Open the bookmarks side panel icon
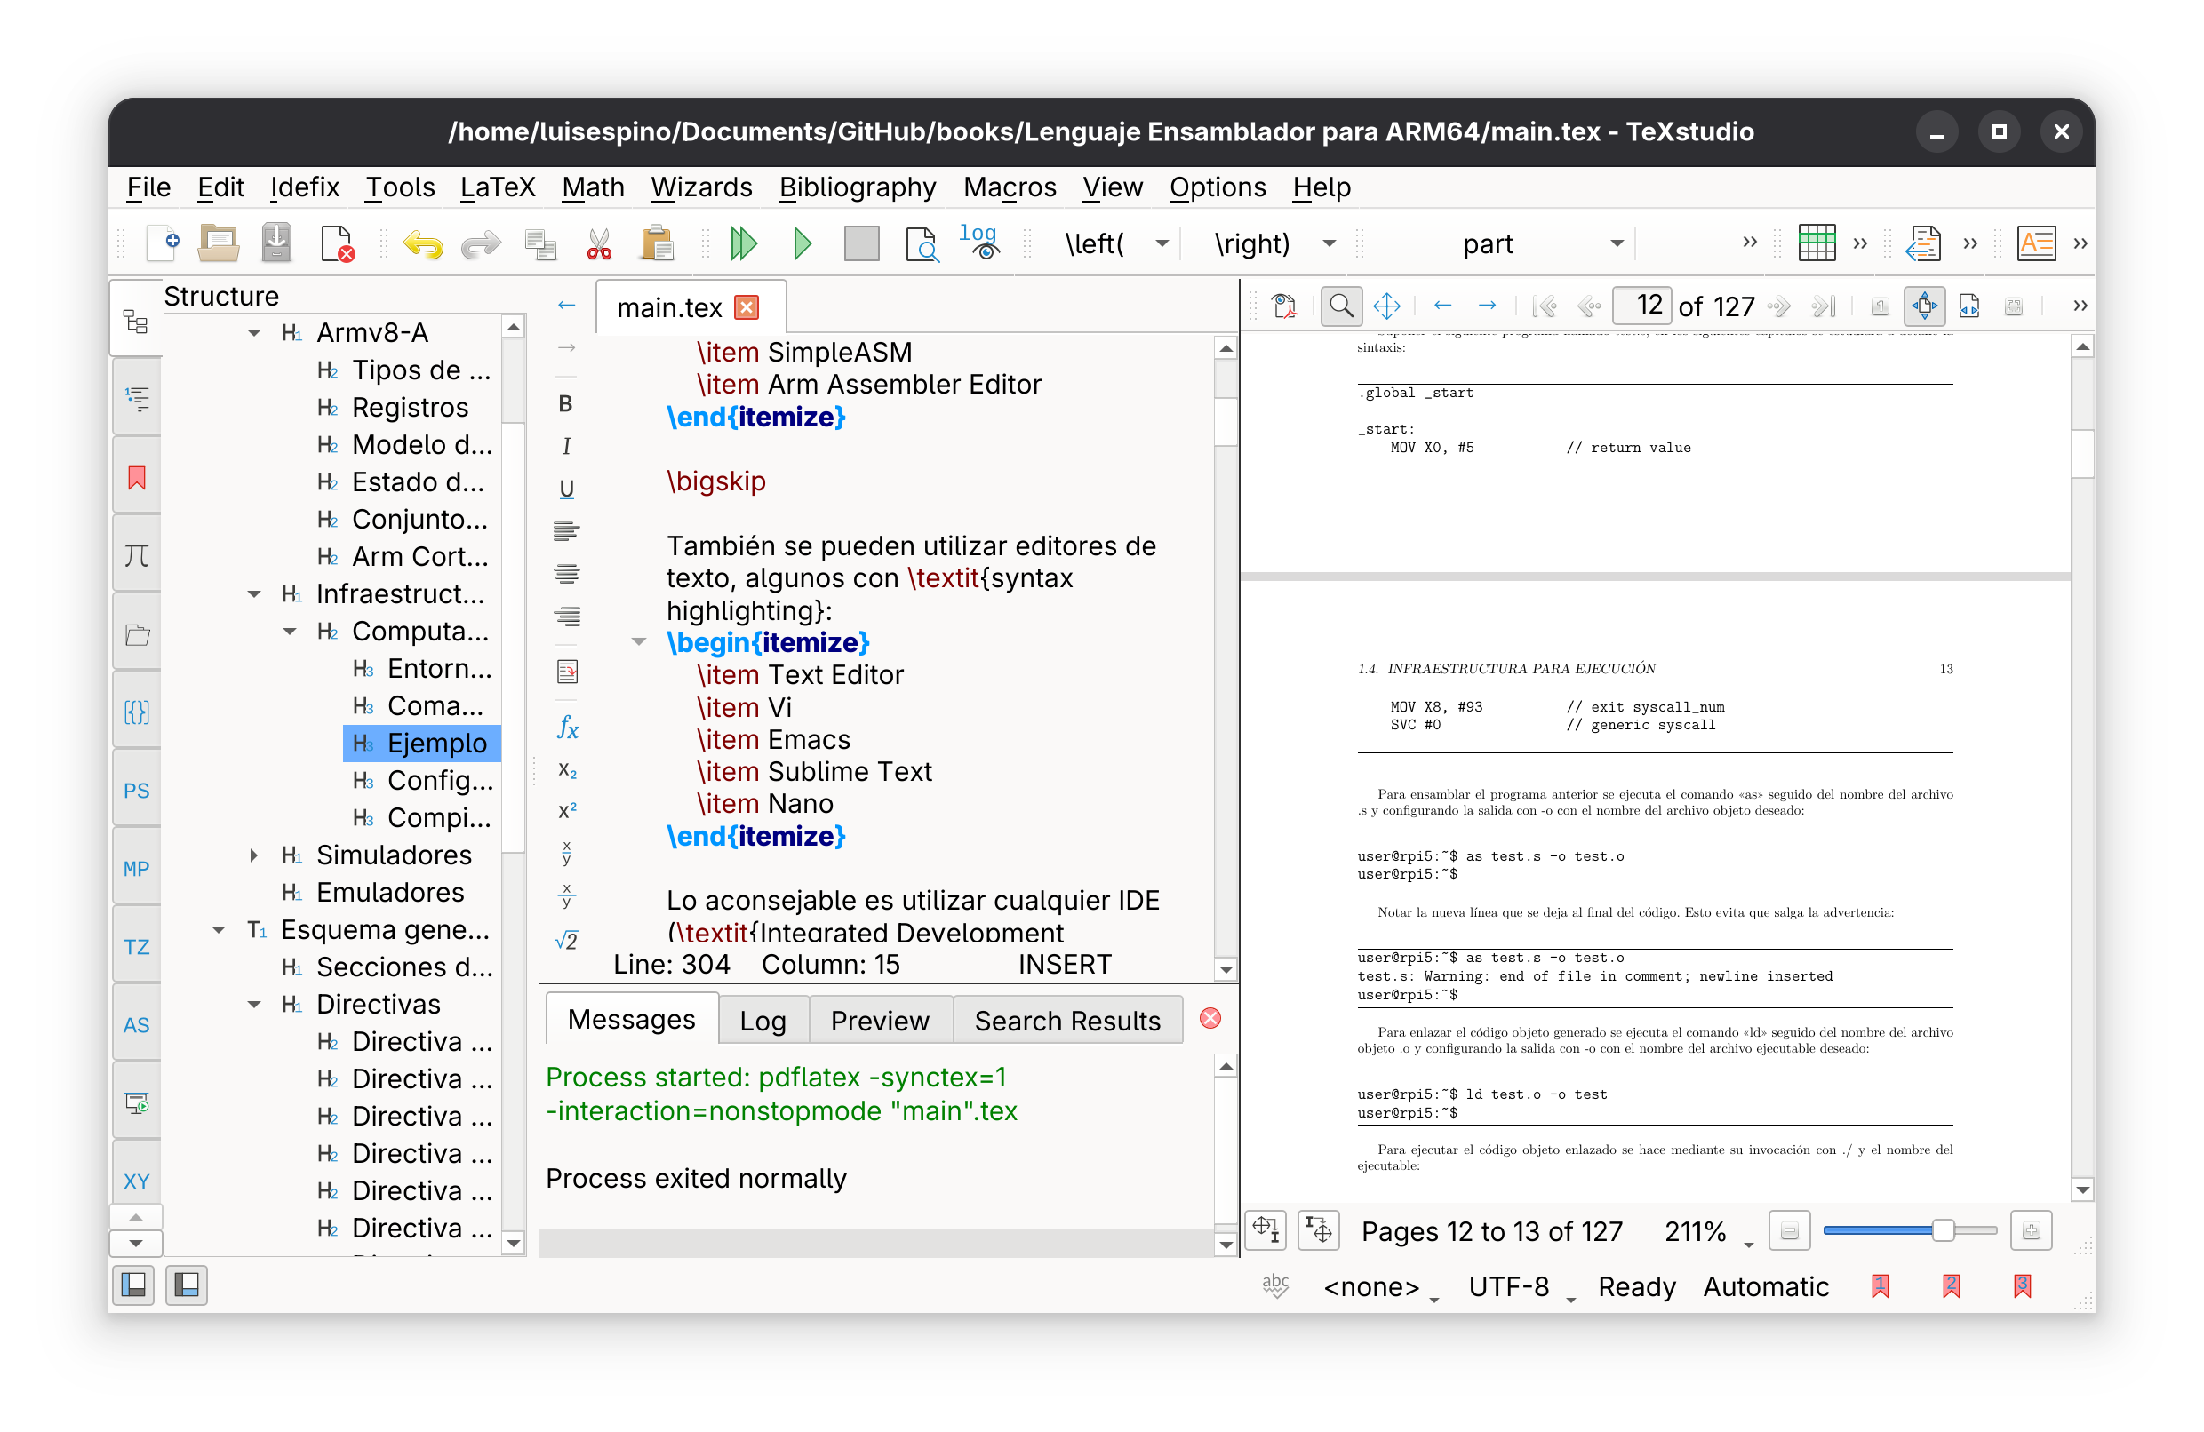Viewport: 2204px width, 1432px height. coord(136,479)
